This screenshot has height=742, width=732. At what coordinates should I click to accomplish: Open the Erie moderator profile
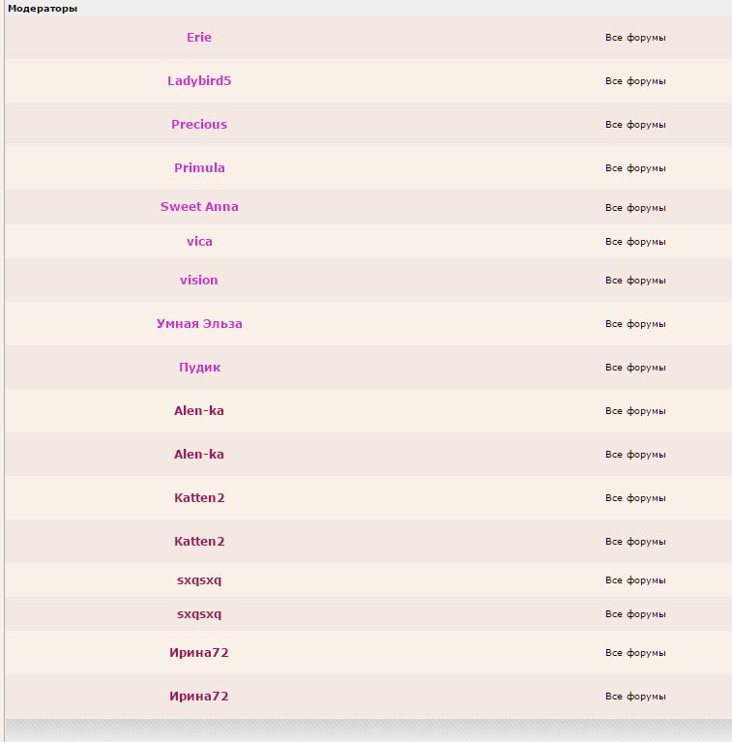point(199,38)
